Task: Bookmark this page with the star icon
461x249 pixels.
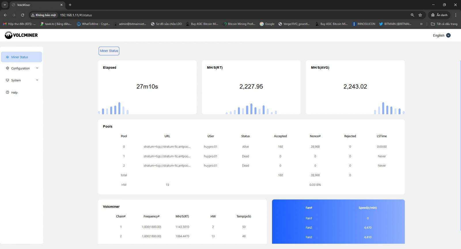Action: (x=420, y=15)
